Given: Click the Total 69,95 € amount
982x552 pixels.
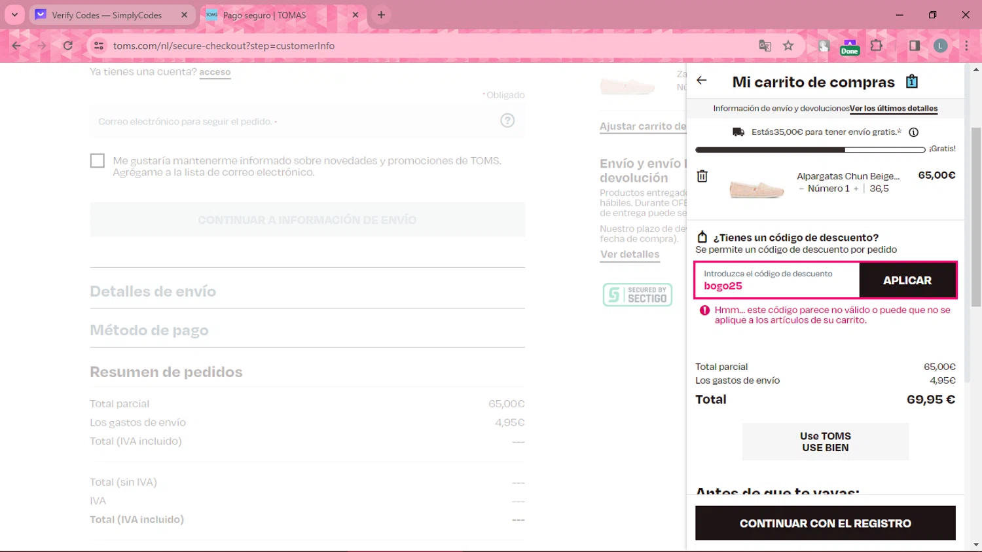Looking at the screenshot, I should (x=931, y=399).
